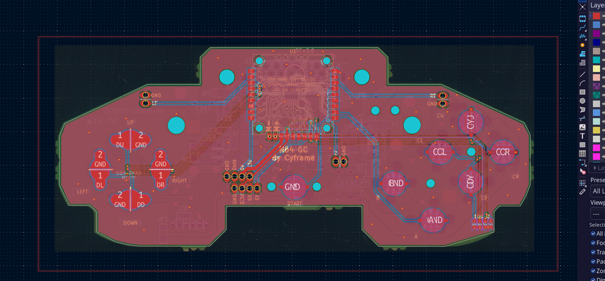
Task: Click the Layers panel tab header
Action: [597, 5]
